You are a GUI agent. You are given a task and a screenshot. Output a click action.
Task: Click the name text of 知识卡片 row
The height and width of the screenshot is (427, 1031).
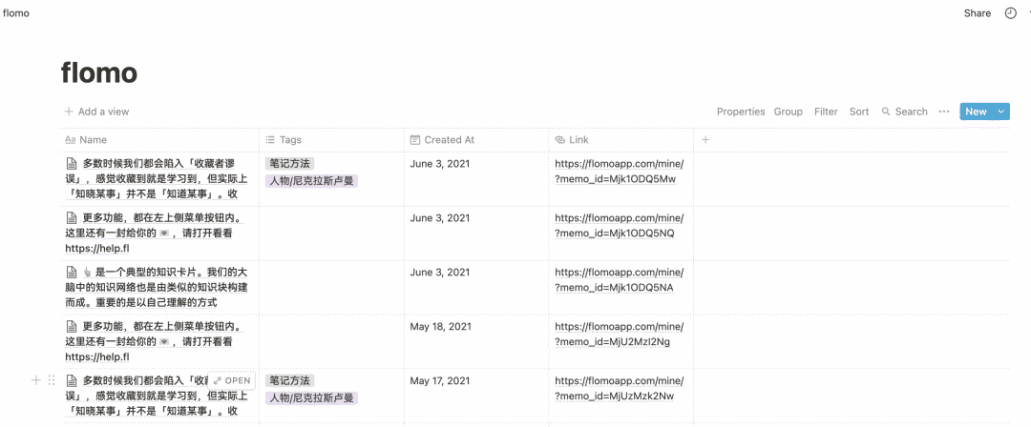(x=157, y=287)
